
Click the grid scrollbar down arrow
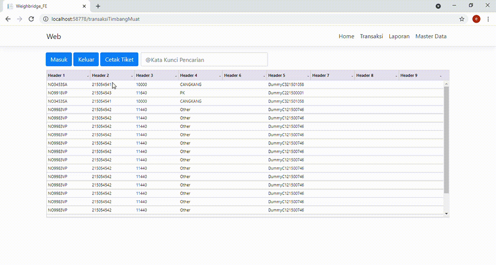pyautogui.click(x=447, y=214)
